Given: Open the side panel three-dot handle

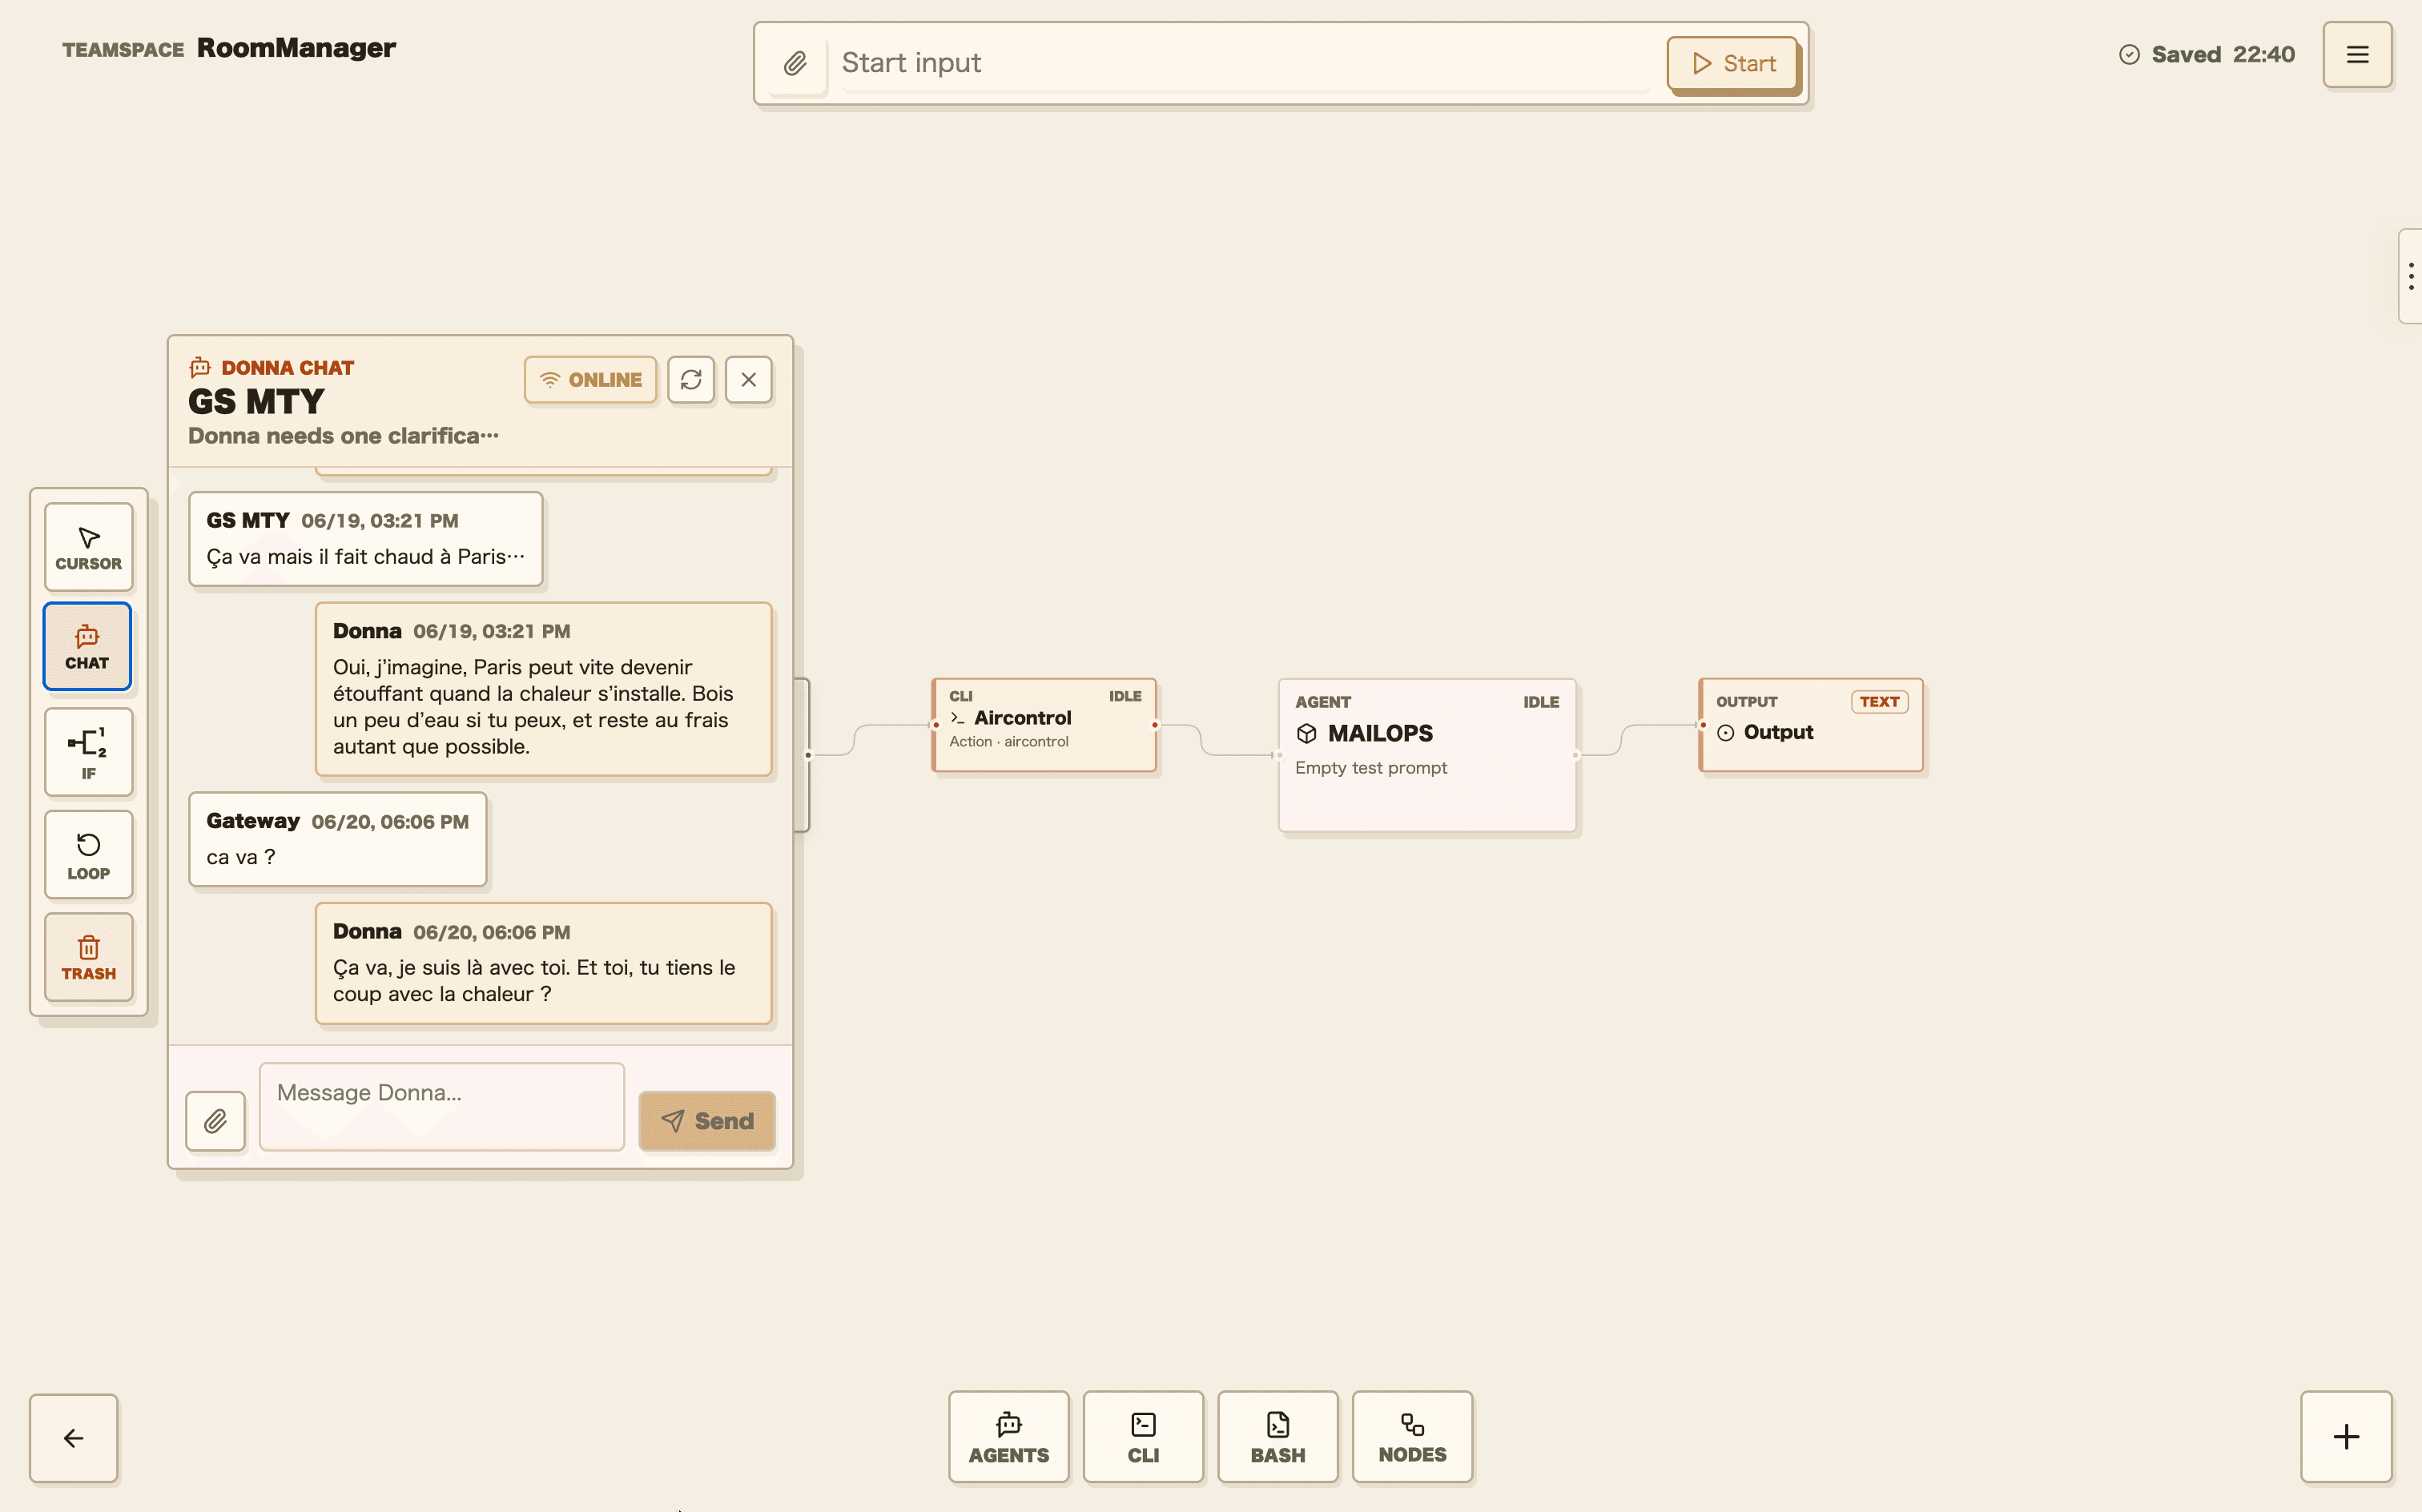Looking at the screenshot, I should pos(2411,276).
